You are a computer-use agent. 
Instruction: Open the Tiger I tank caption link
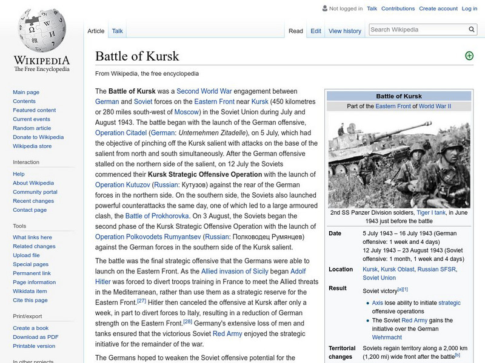coord(431,212)
